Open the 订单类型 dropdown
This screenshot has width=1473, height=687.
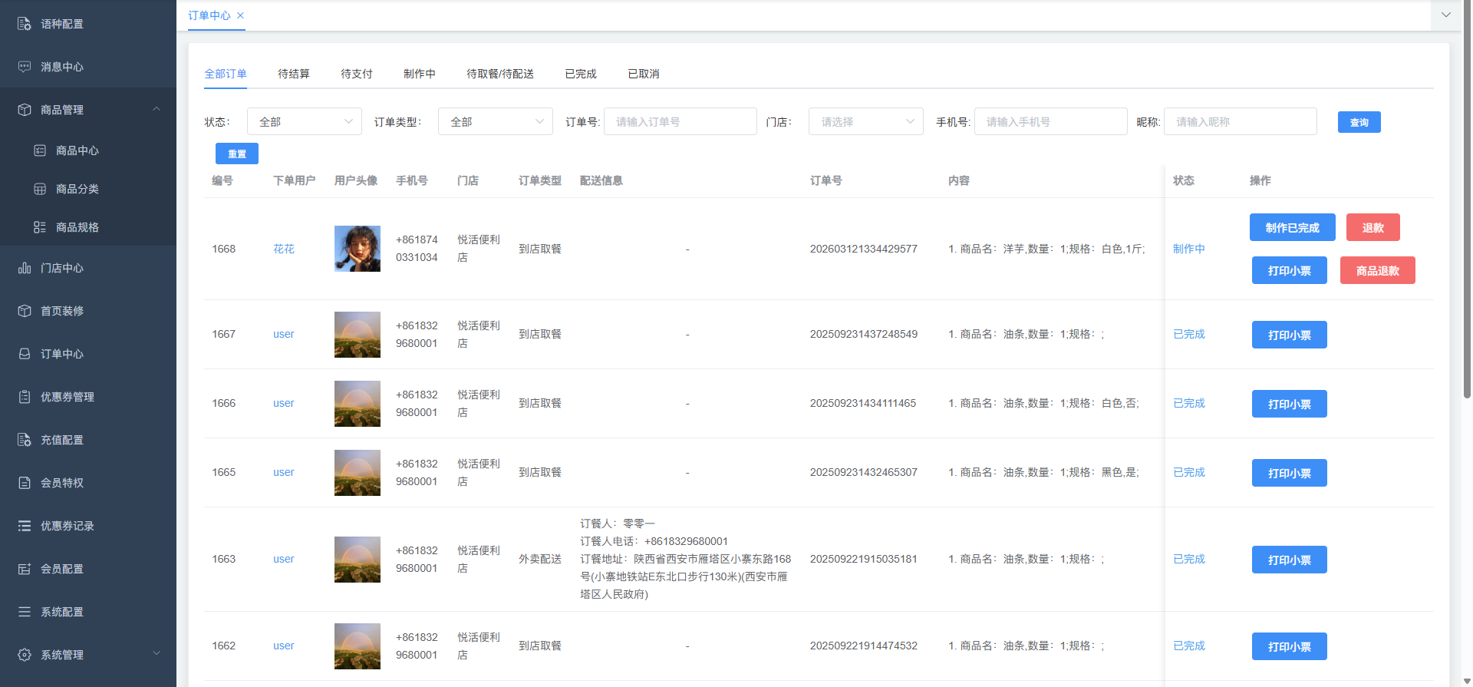495,121
